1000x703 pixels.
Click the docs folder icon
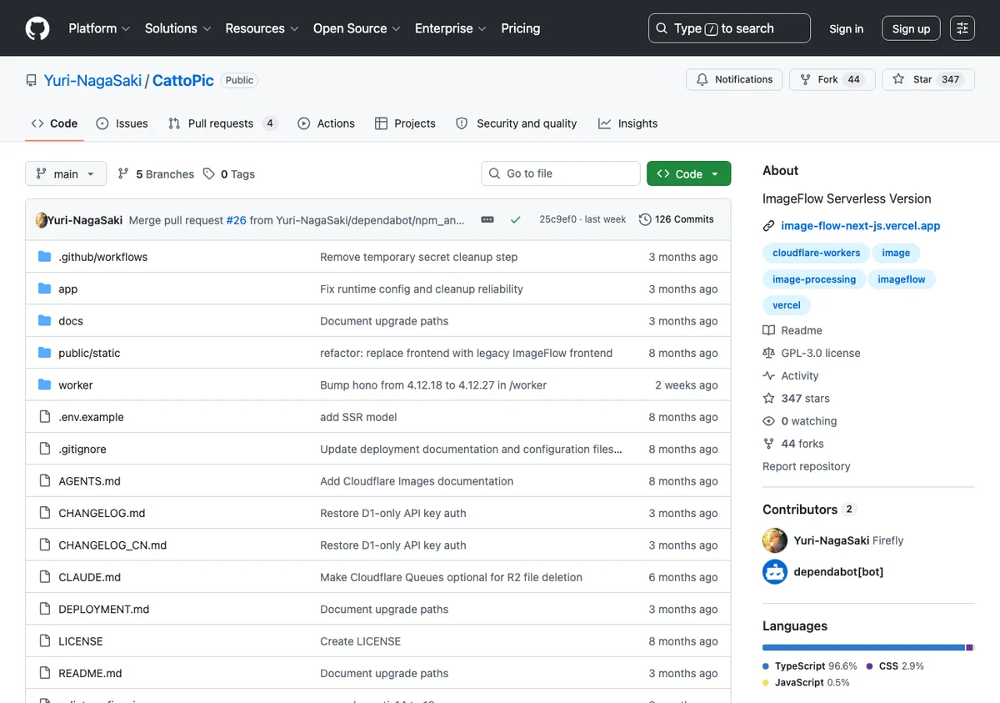(45, 321)
